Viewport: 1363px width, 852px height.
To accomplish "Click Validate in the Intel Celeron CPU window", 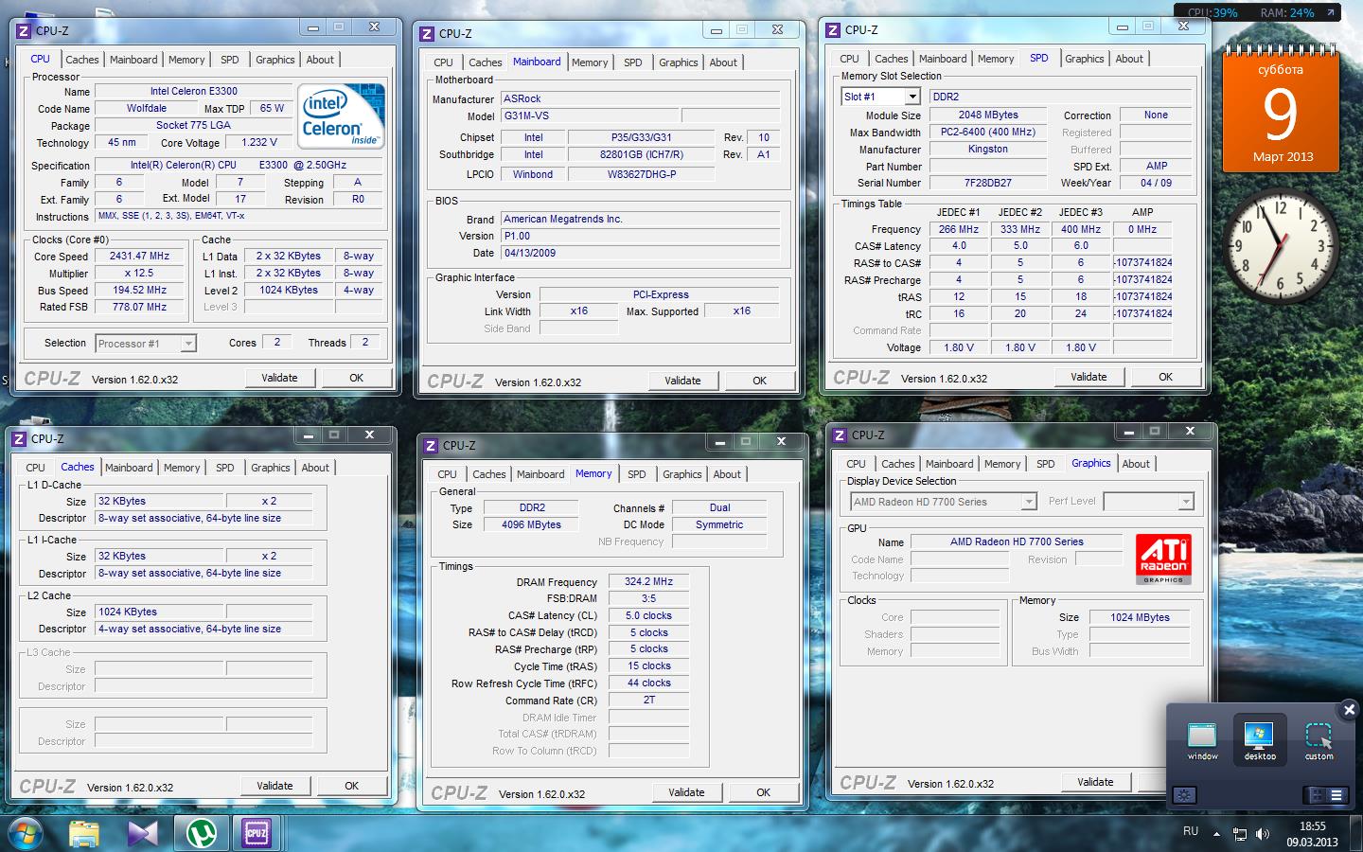I will pos(279,378).
